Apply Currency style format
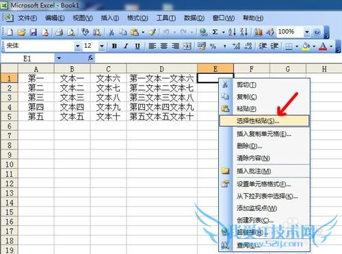342x254 pixels. [x=202, y=46]
